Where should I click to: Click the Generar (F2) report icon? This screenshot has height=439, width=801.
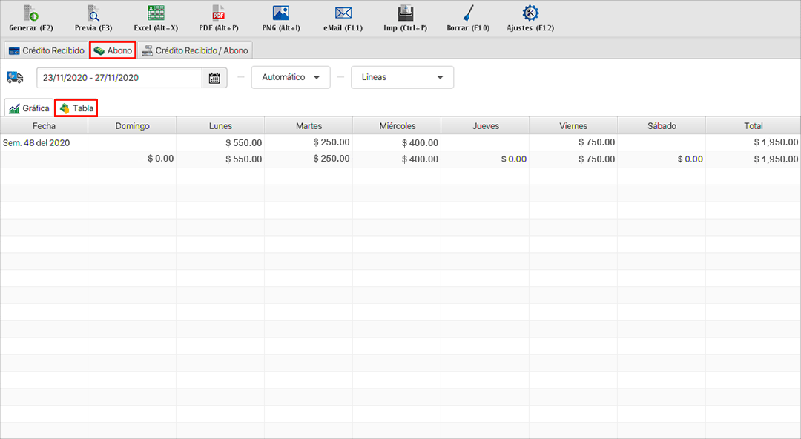click(x=31, y=13)
